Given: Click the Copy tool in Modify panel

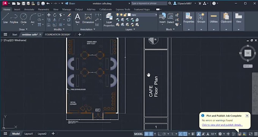Looking at the screenshot, I should click(x=49, y=20).
